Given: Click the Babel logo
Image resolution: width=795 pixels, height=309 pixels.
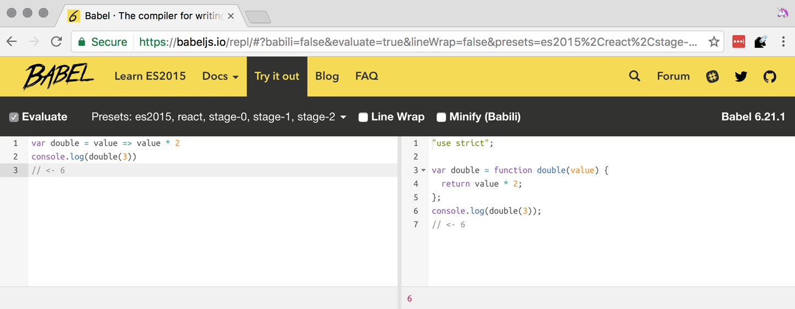Looking at the screenshot, I should tap(59, 76).
